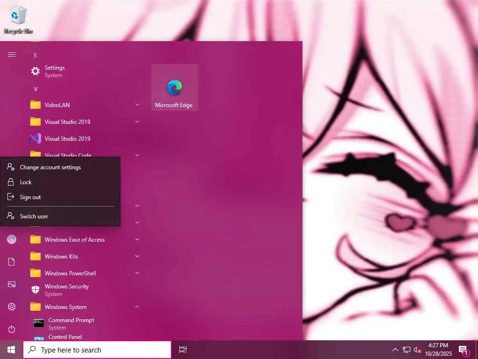Jump to letter V section header
Image resolution: width=478 pixels, height=359 pixels.
pyautogui.click(x=35, y=89)
